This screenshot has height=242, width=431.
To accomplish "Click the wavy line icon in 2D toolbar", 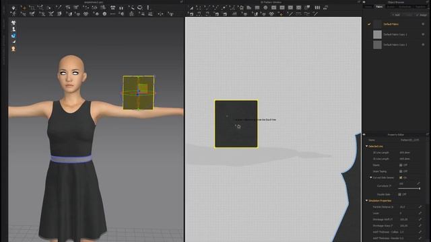I will [307, 13].
